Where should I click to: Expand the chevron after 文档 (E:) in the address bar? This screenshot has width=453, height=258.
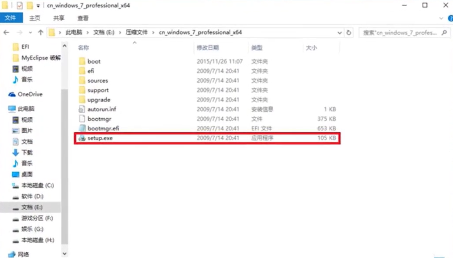(x=120, y=32)
